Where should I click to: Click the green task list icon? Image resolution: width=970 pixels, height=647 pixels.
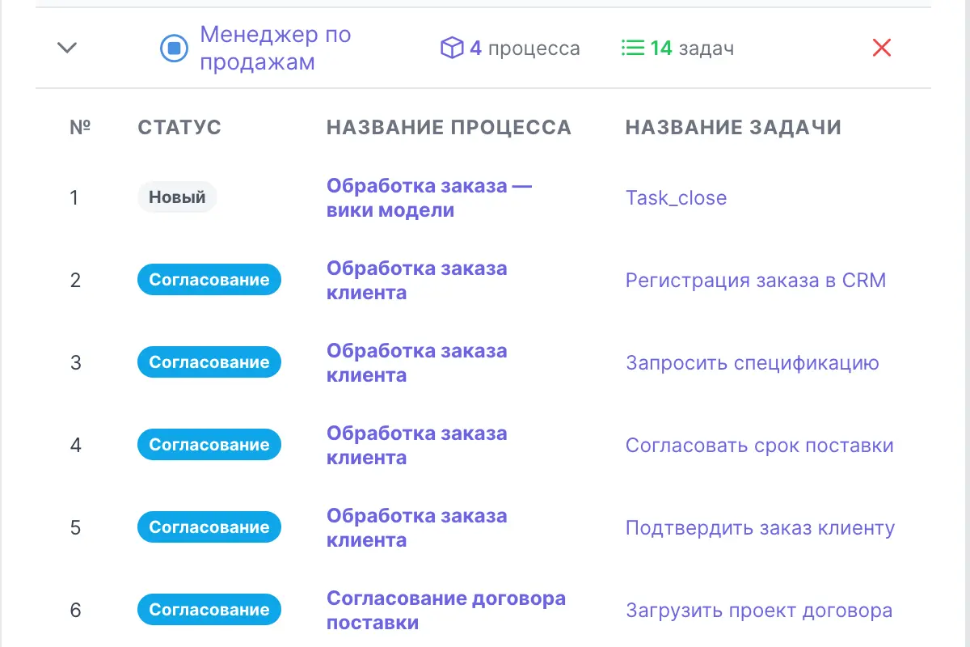coord(633,49)
